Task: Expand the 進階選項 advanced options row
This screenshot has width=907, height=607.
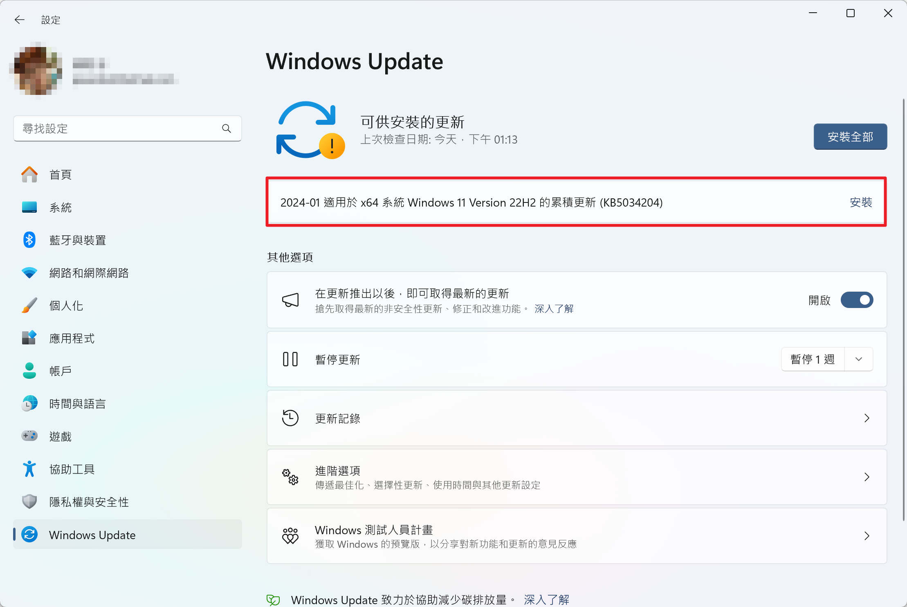Action: 868,477
